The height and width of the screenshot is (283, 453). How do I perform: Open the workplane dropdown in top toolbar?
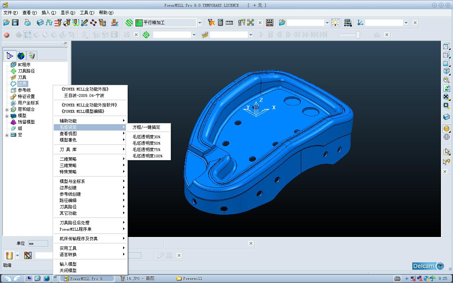tap(406, 23)
